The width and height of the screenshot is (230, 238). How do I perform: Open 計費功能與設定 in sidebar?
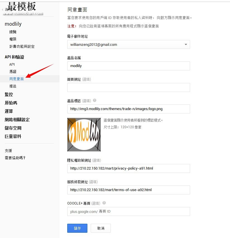[x=22, y=46]
